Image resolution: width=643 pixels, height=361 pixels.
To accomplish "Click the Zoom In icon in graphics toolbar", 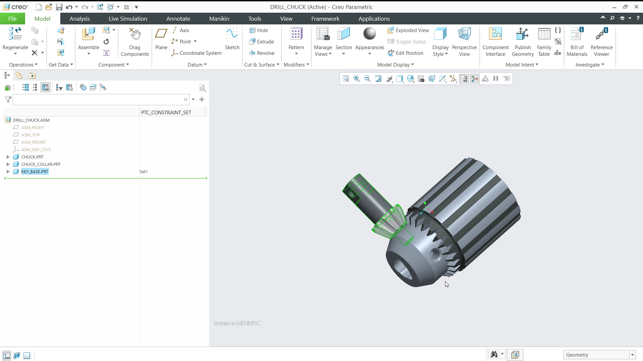I will [356, 79].
